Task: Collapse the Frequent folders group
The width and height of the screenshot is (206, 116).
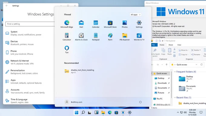Action: coord(175,72)
